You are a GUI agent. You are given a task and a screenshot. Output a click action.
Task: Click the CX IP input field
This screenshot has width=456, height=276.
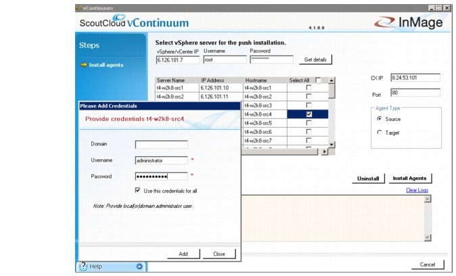click(415, 78)
